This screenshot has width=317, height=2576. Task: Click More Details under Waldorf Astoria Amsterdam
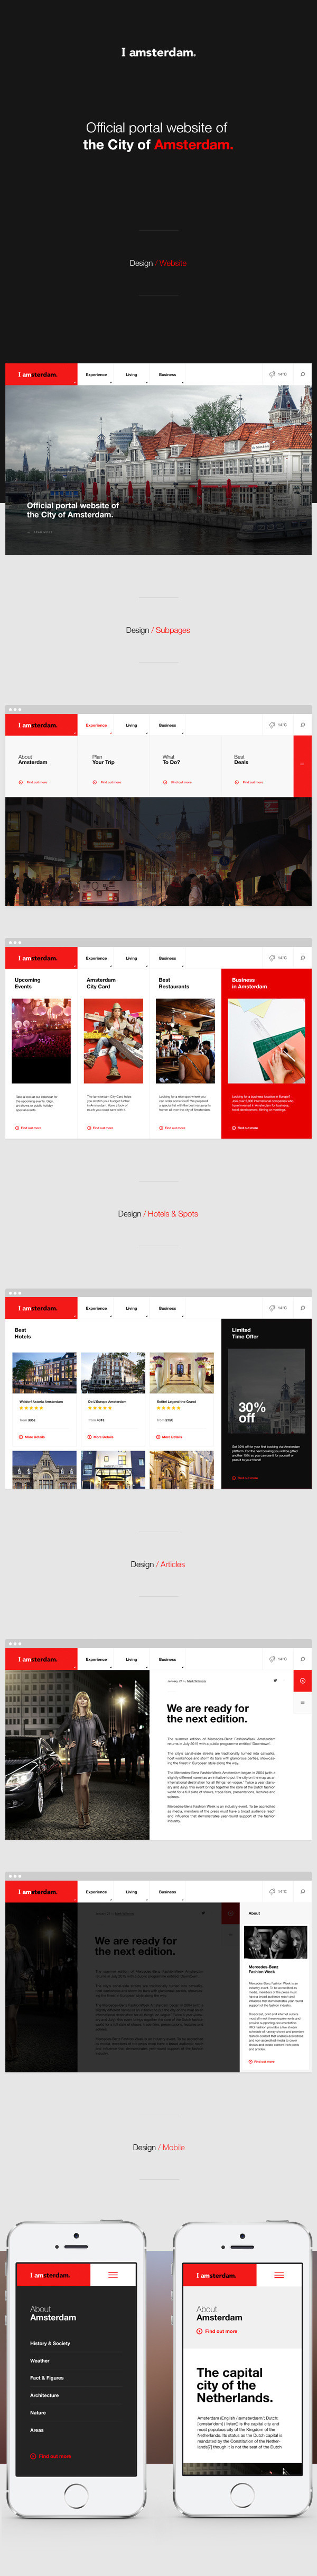[x=32, y=1437]
